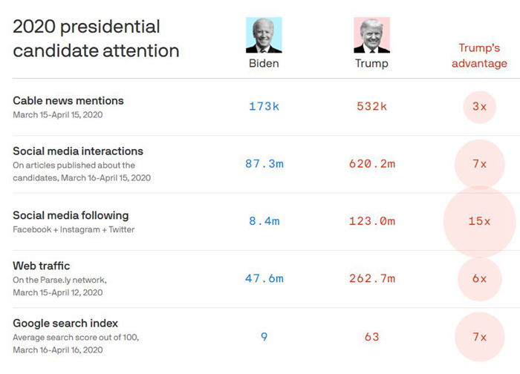Click Biden's 173k cable mentions value
Screen dimensions: 520x374
264,106
